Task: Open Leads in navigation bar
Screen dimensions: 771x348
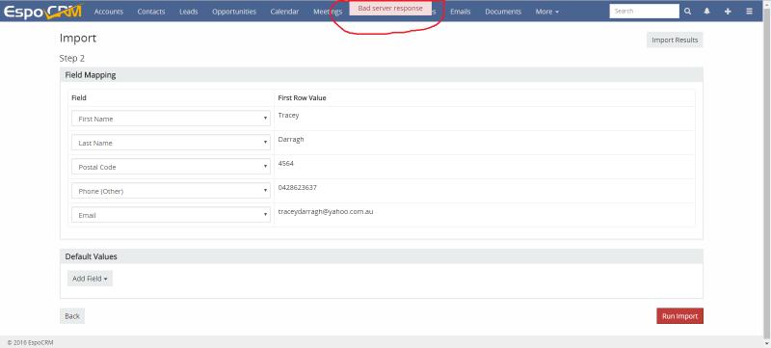Action: pyautogui.click(x=188, y=12)
